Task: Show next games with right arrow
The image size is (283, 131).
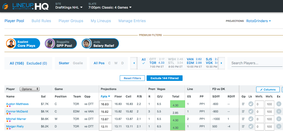Action: pyautogui.click(x=222, y=63)
